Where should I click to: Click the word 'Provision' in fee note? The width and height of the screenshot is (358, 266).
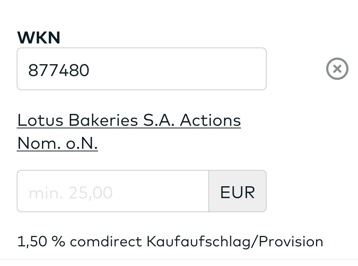291,242
